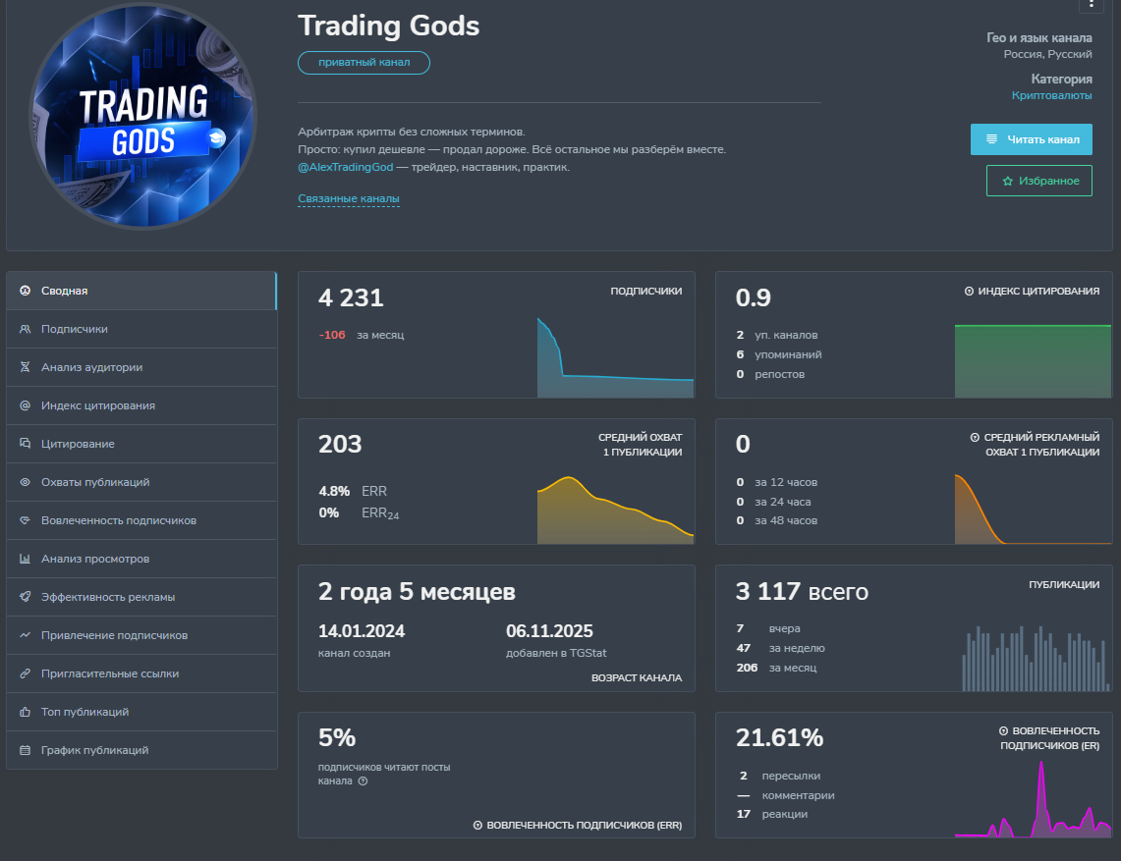The image size is (1121, 861).
Task: Click 47 за неделю publications row
Action: tap(781, 648)
